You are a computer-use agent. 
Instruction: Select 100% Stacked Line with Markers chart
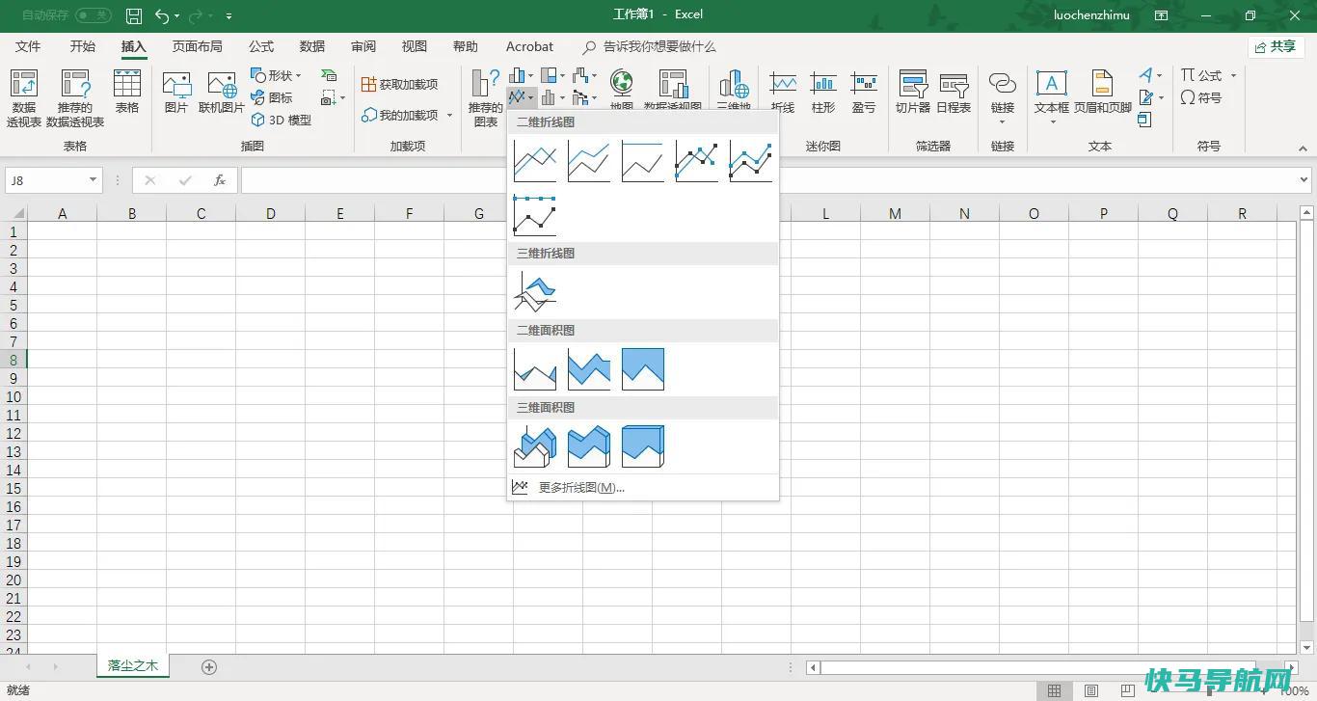pos(535,215)
